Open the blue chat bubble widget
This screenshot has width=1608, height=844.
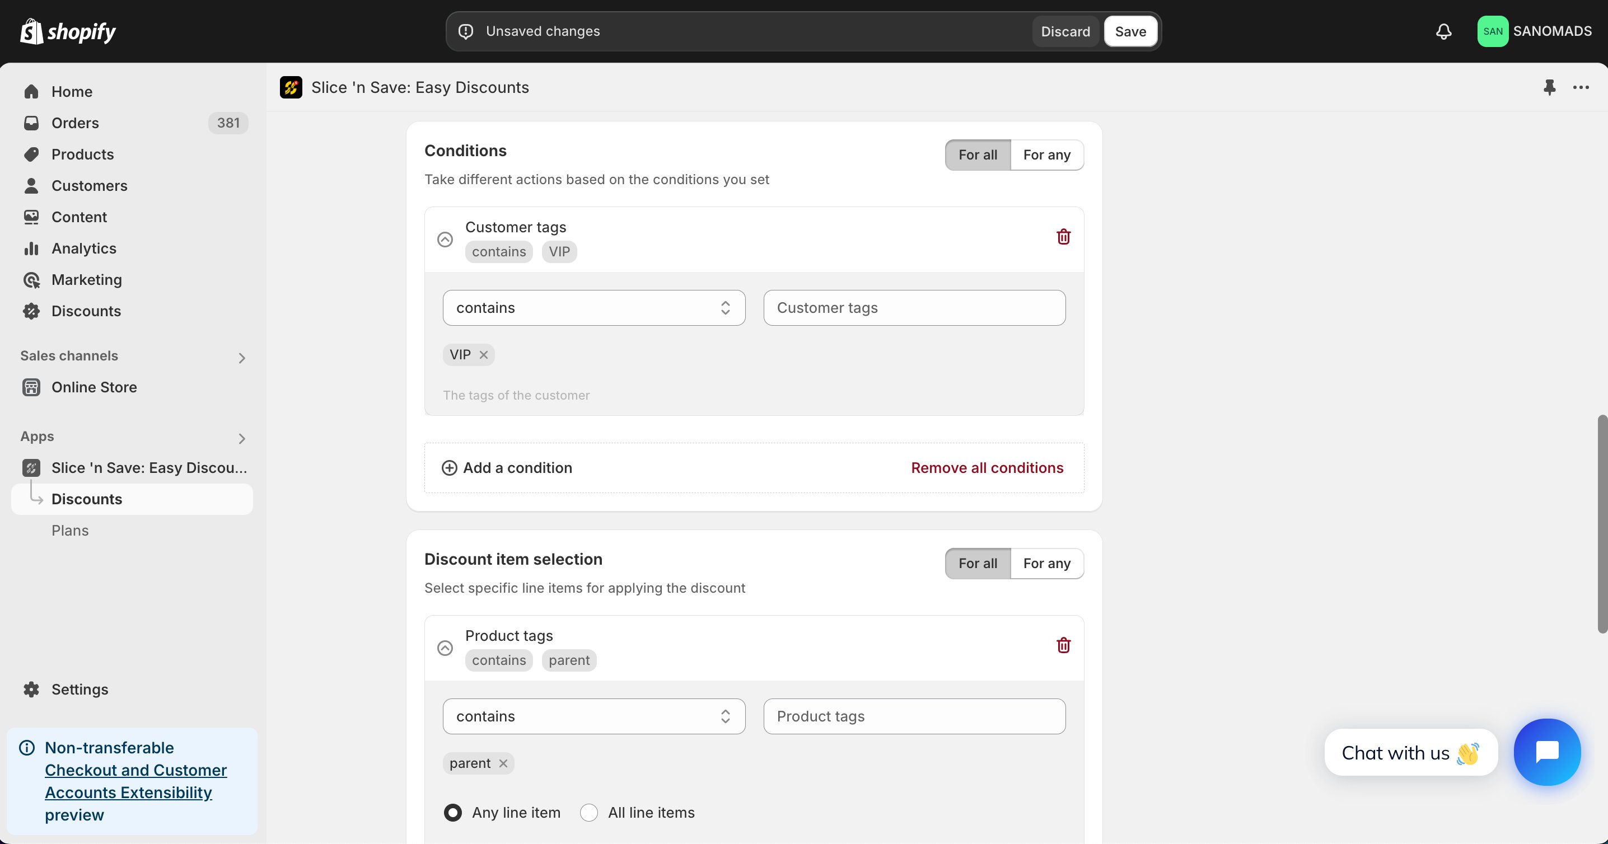(x=1547, y=752)
